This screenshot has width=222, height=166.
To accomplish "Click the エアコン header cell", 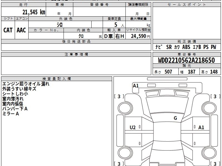I will (x=22, y=19).
